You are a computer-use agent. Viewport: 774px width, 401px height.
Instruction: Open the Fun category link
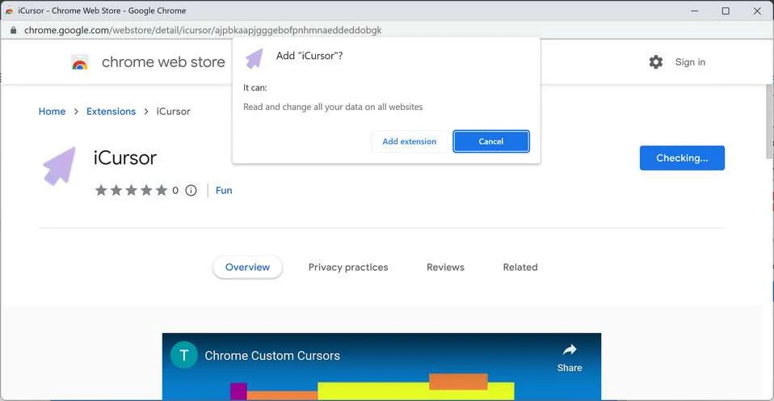[x=224, y=191]
